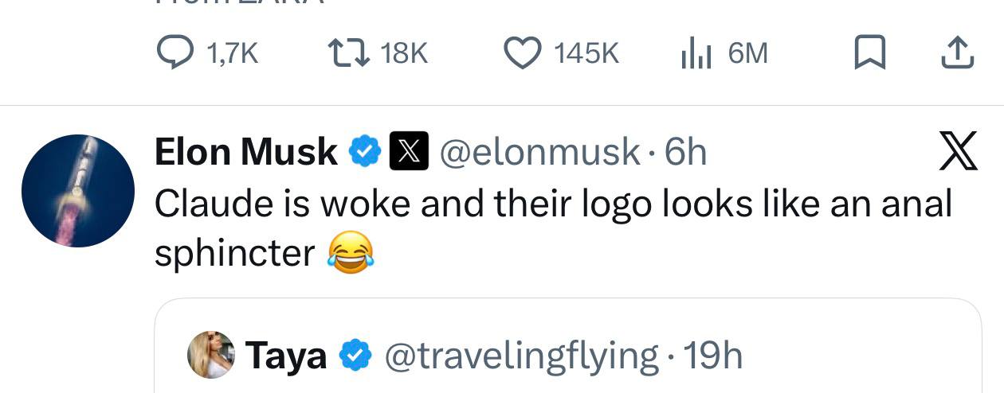Viewport: 1004px width, 393px height.
Task: Click the 6h timestamp on Elon's tweet
Action: pos(685,151)
